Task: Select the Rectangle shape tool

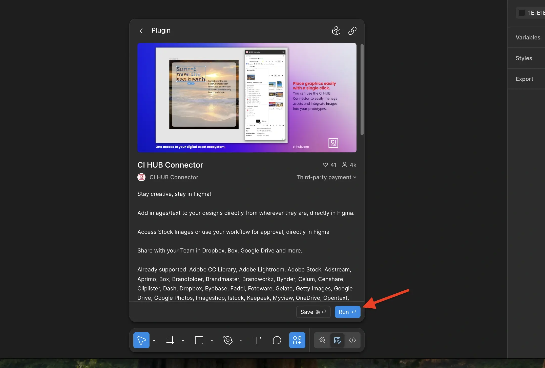Action: pyautogui.click(x=199, y=340)
